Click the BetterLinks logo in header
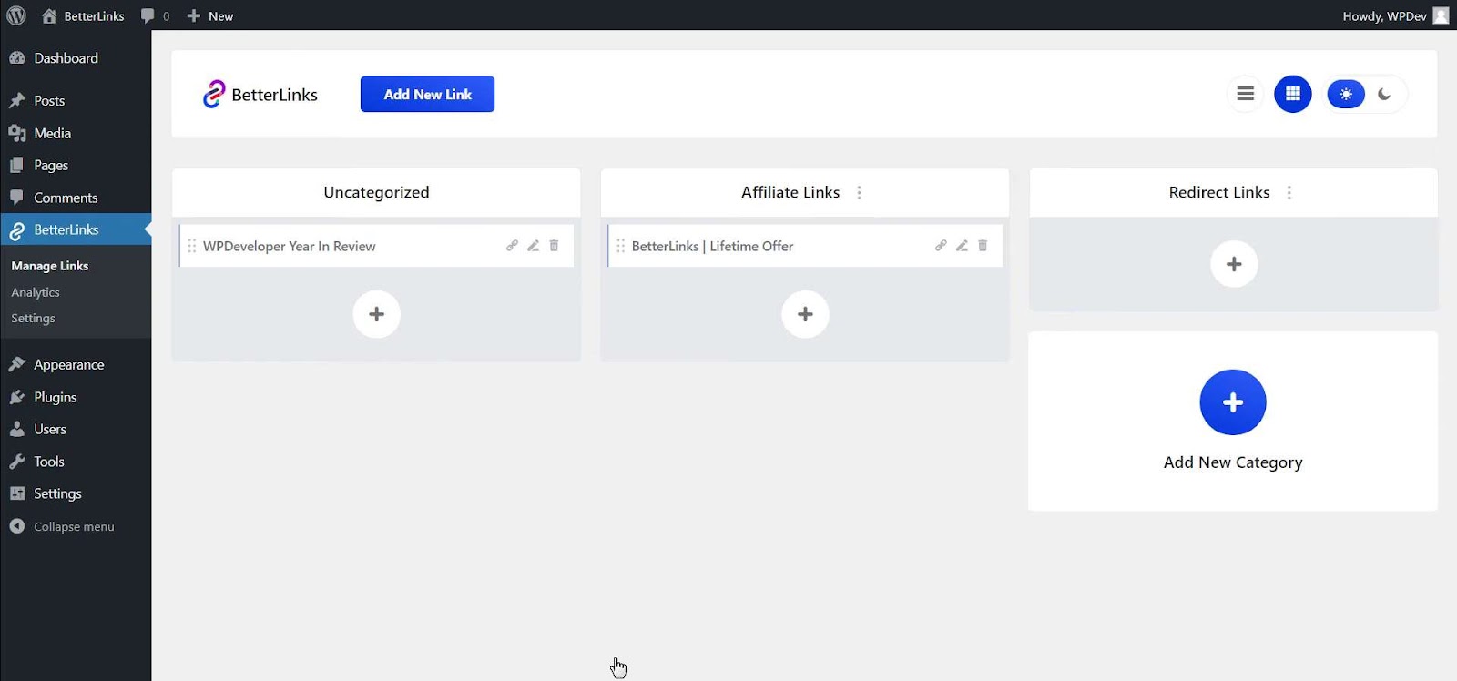1457x681 pixels. [260, 94]
